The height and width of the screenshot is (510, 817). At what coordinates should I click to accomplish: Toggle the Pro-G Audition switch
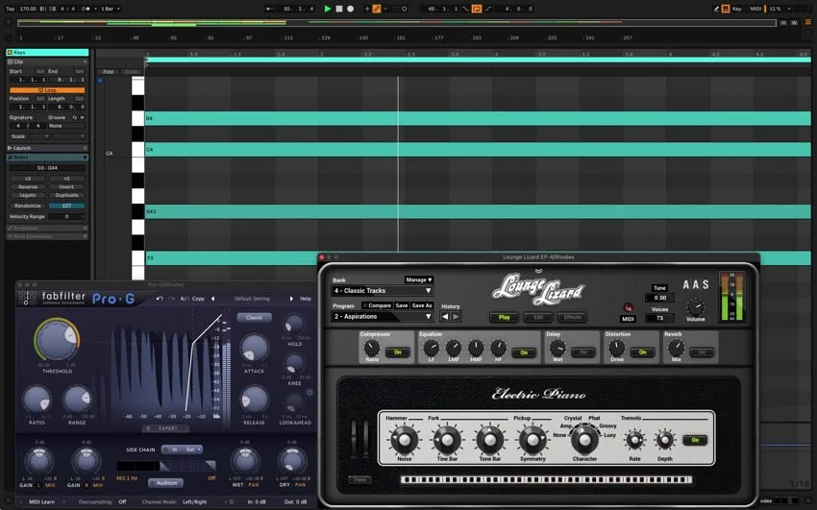[x=166, y=483]
